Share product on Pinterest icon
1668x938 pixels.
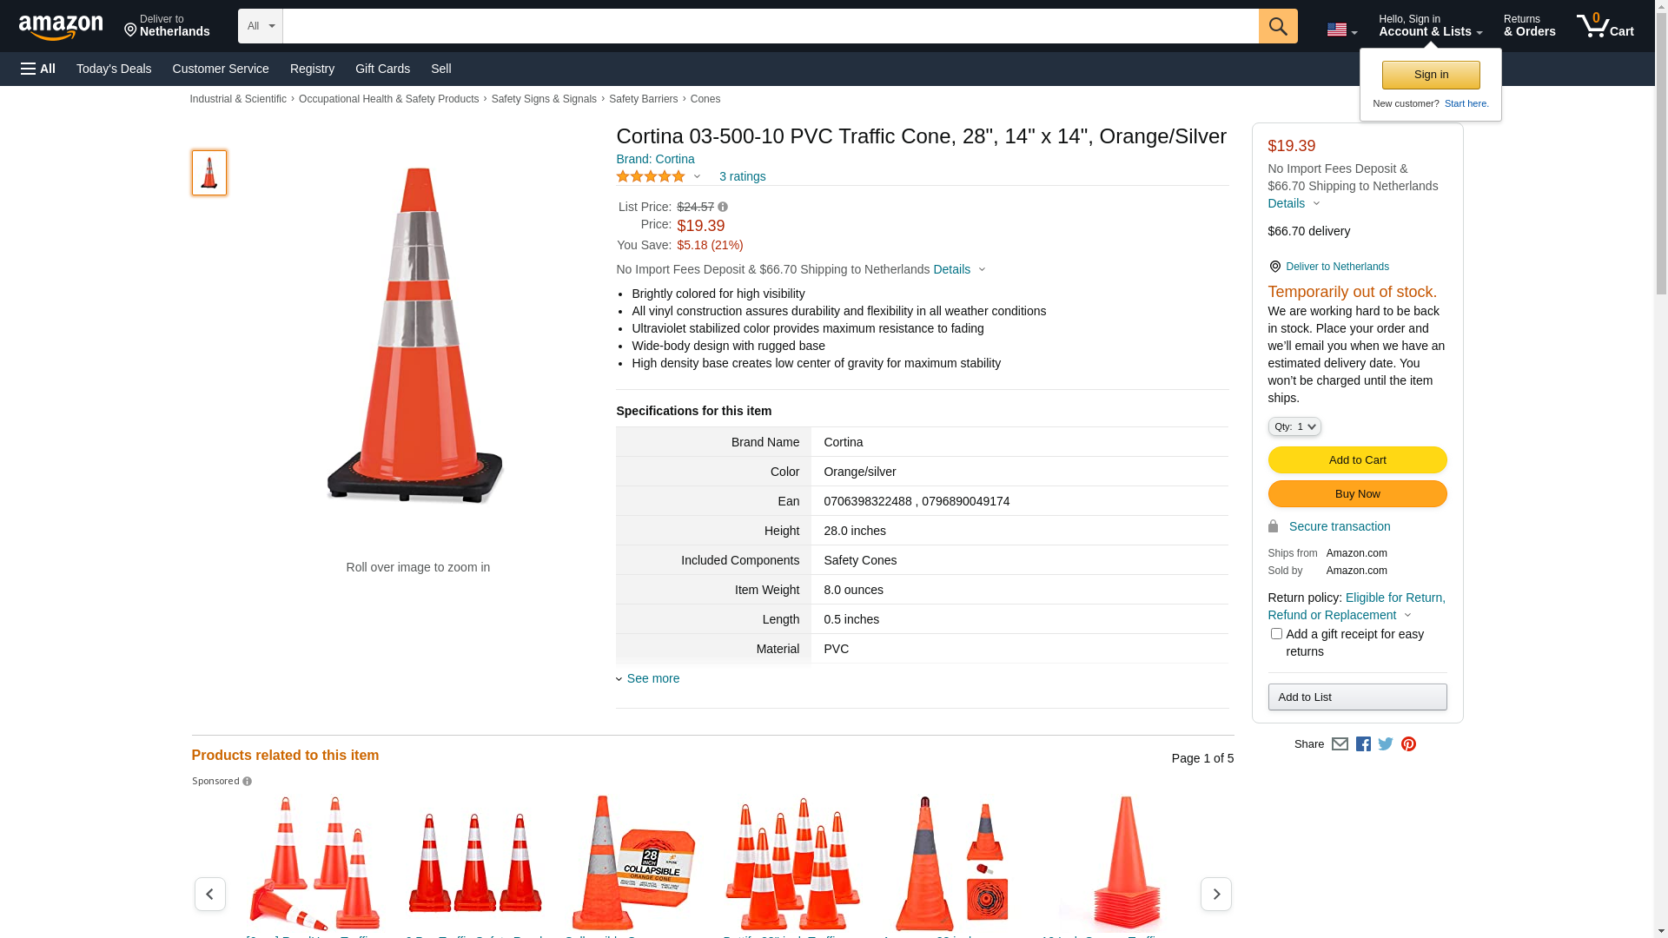(1408, 744)
